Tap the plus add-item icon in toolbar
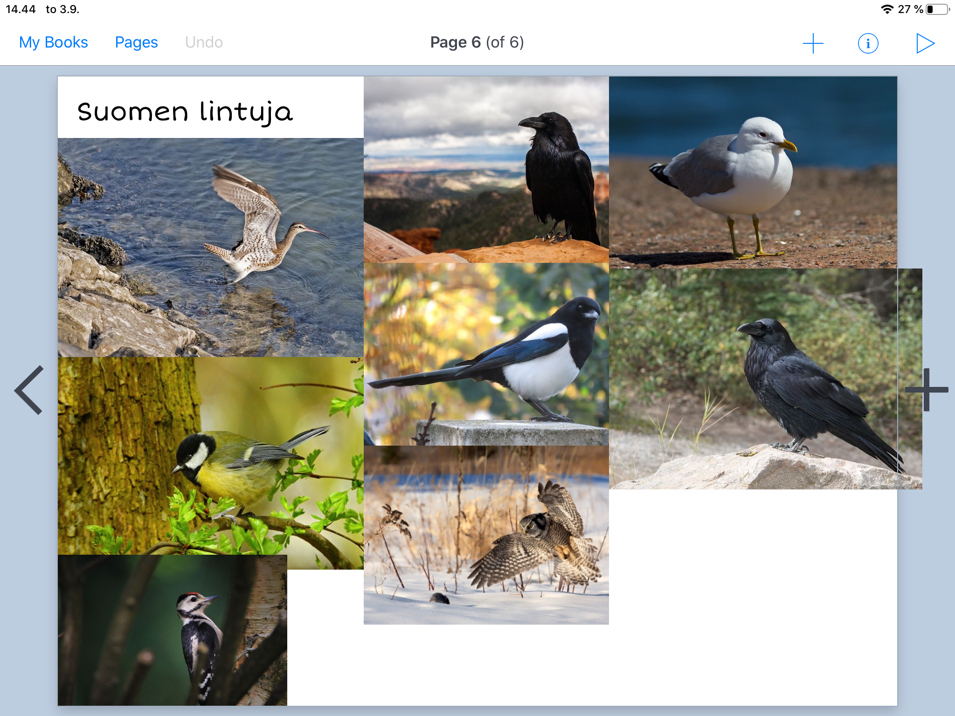Screen dimensions: 955x716 pyautogui.click(x=813, y=43)
